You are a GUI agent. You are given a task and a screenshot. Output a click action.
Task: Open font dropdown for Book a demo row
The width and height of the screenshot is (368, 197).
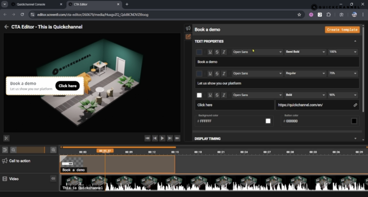point(257,52)
